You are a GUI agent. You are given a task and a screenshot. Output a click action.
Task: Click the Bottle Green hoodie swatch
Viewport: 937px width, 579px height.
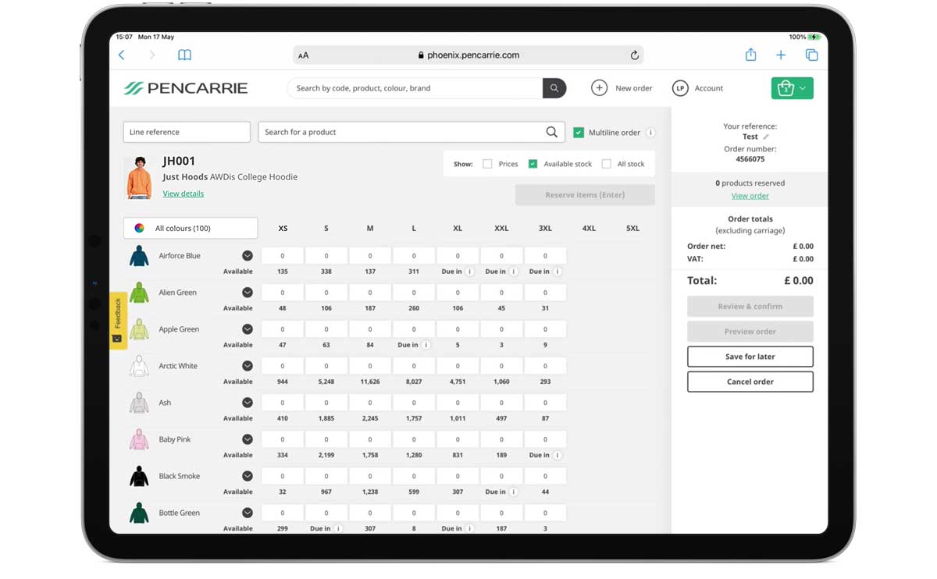point(139,513)
